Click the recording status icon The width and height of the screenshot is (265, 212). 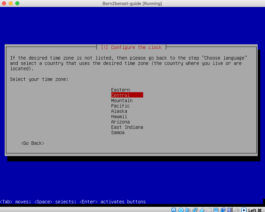click(x=223, y=210)
